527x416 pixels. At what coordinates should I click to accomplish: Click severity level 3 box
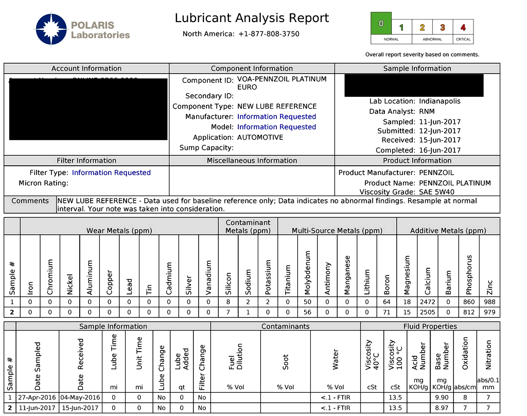point(443,27)
